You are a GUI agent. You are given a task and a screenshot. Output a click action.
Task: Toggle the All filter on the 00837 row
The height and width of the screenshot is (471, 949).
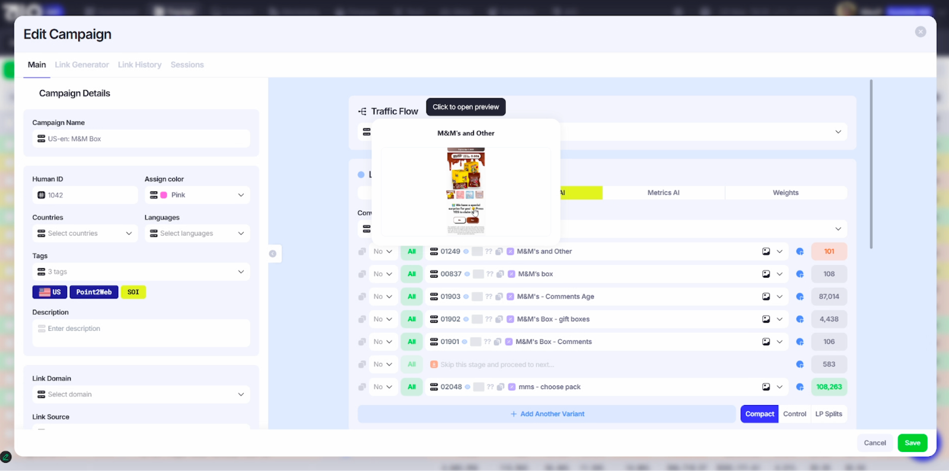click(412, 274)
